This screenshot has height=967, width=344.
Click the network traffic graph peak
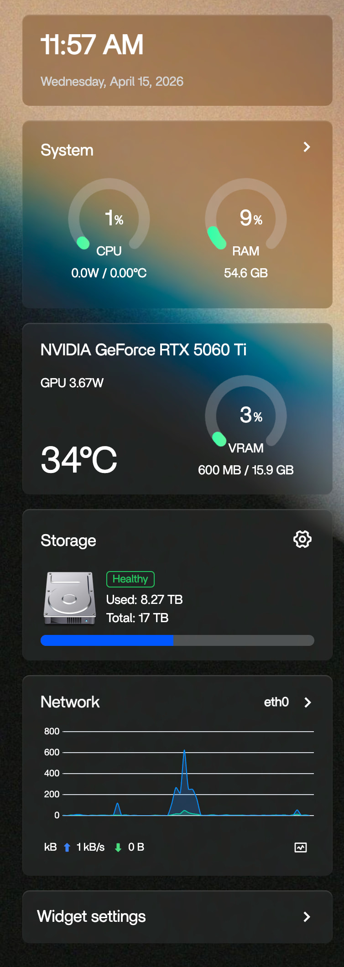[184, 753]
